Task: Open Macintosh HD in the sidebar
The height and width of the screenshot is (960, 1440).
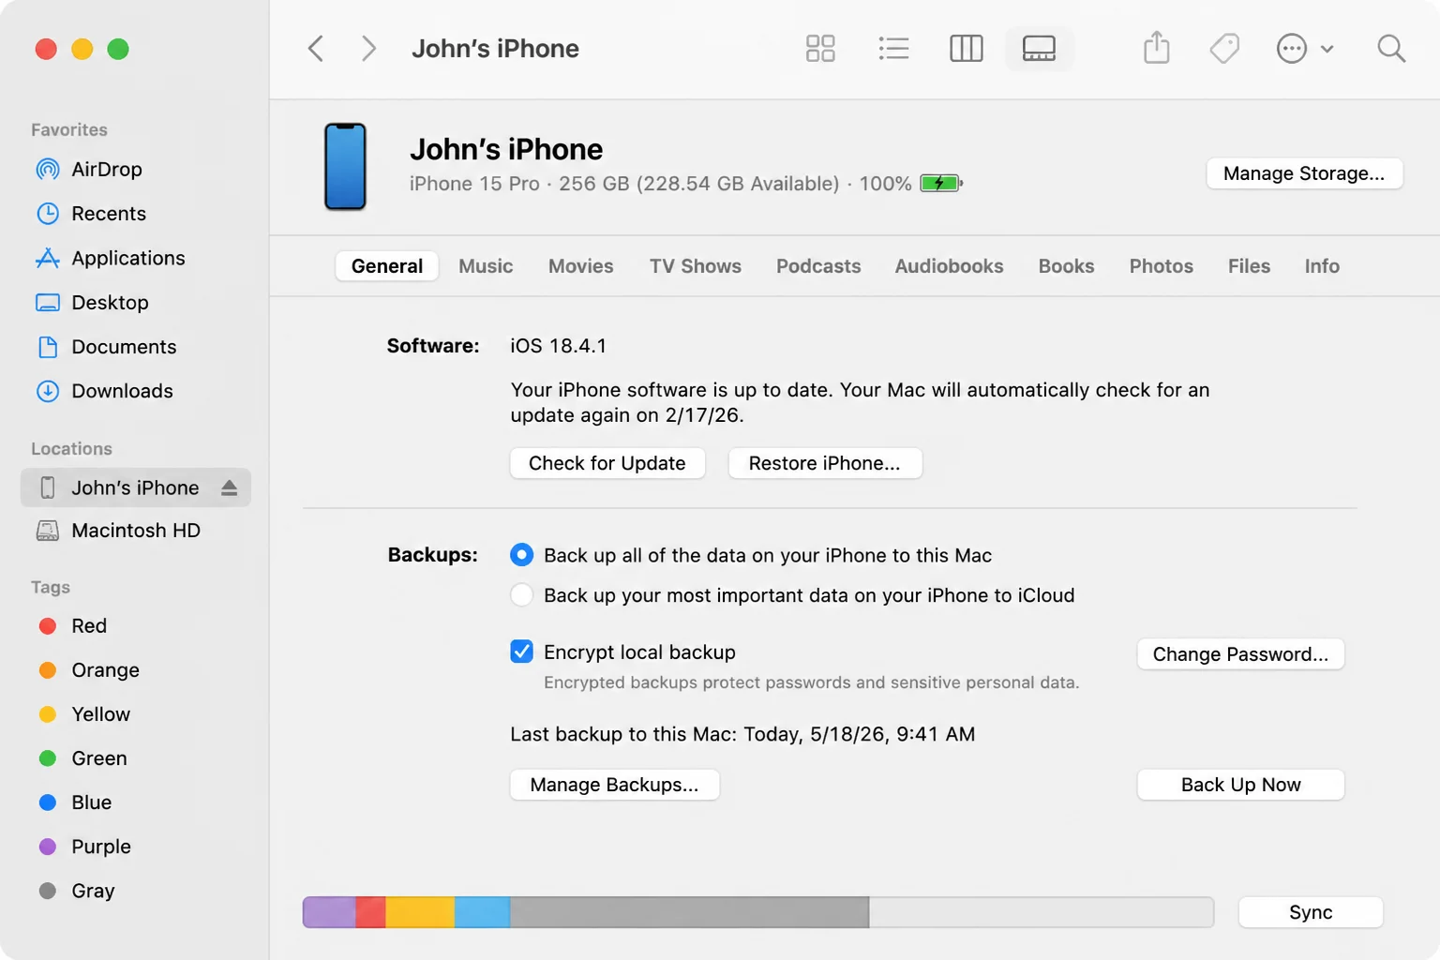Action: coord(136,531)
